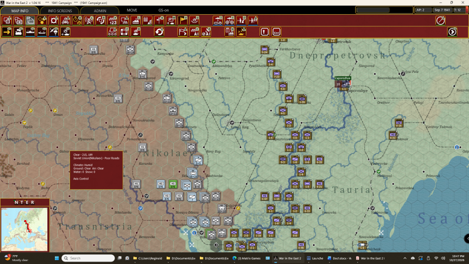The height and width of the screenshot is (264, 469).
Task: Click the factory AI assist icon
Action: [194, 32]
